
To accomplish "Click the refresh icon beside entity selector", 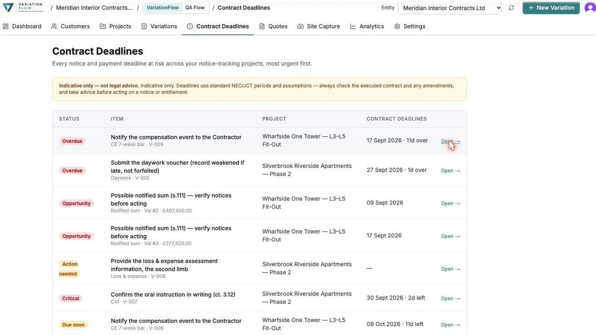I will pyautogui.click(x=511, y=8).
